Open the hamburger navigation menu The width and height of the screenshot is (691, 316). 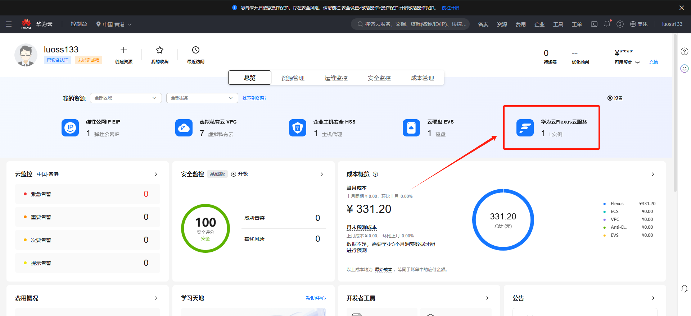(9, 24)
